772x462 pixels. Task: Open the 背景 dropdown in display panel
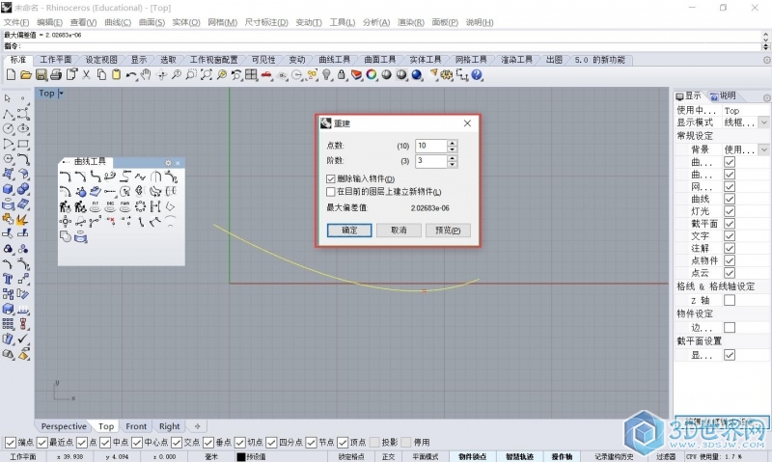pyautogui.click(x=764, y=149)
